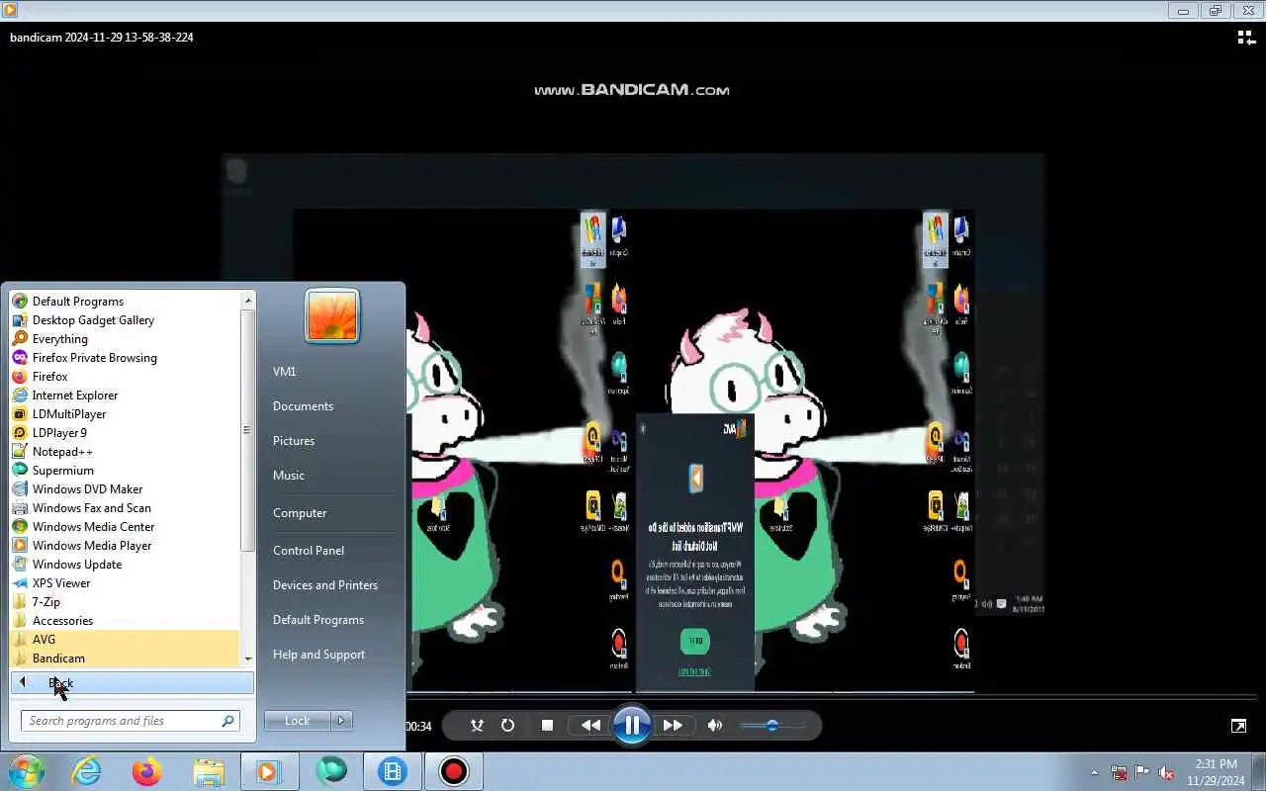Stop the video playback
Screen dimensions: 1266x791
pos(547,726)
